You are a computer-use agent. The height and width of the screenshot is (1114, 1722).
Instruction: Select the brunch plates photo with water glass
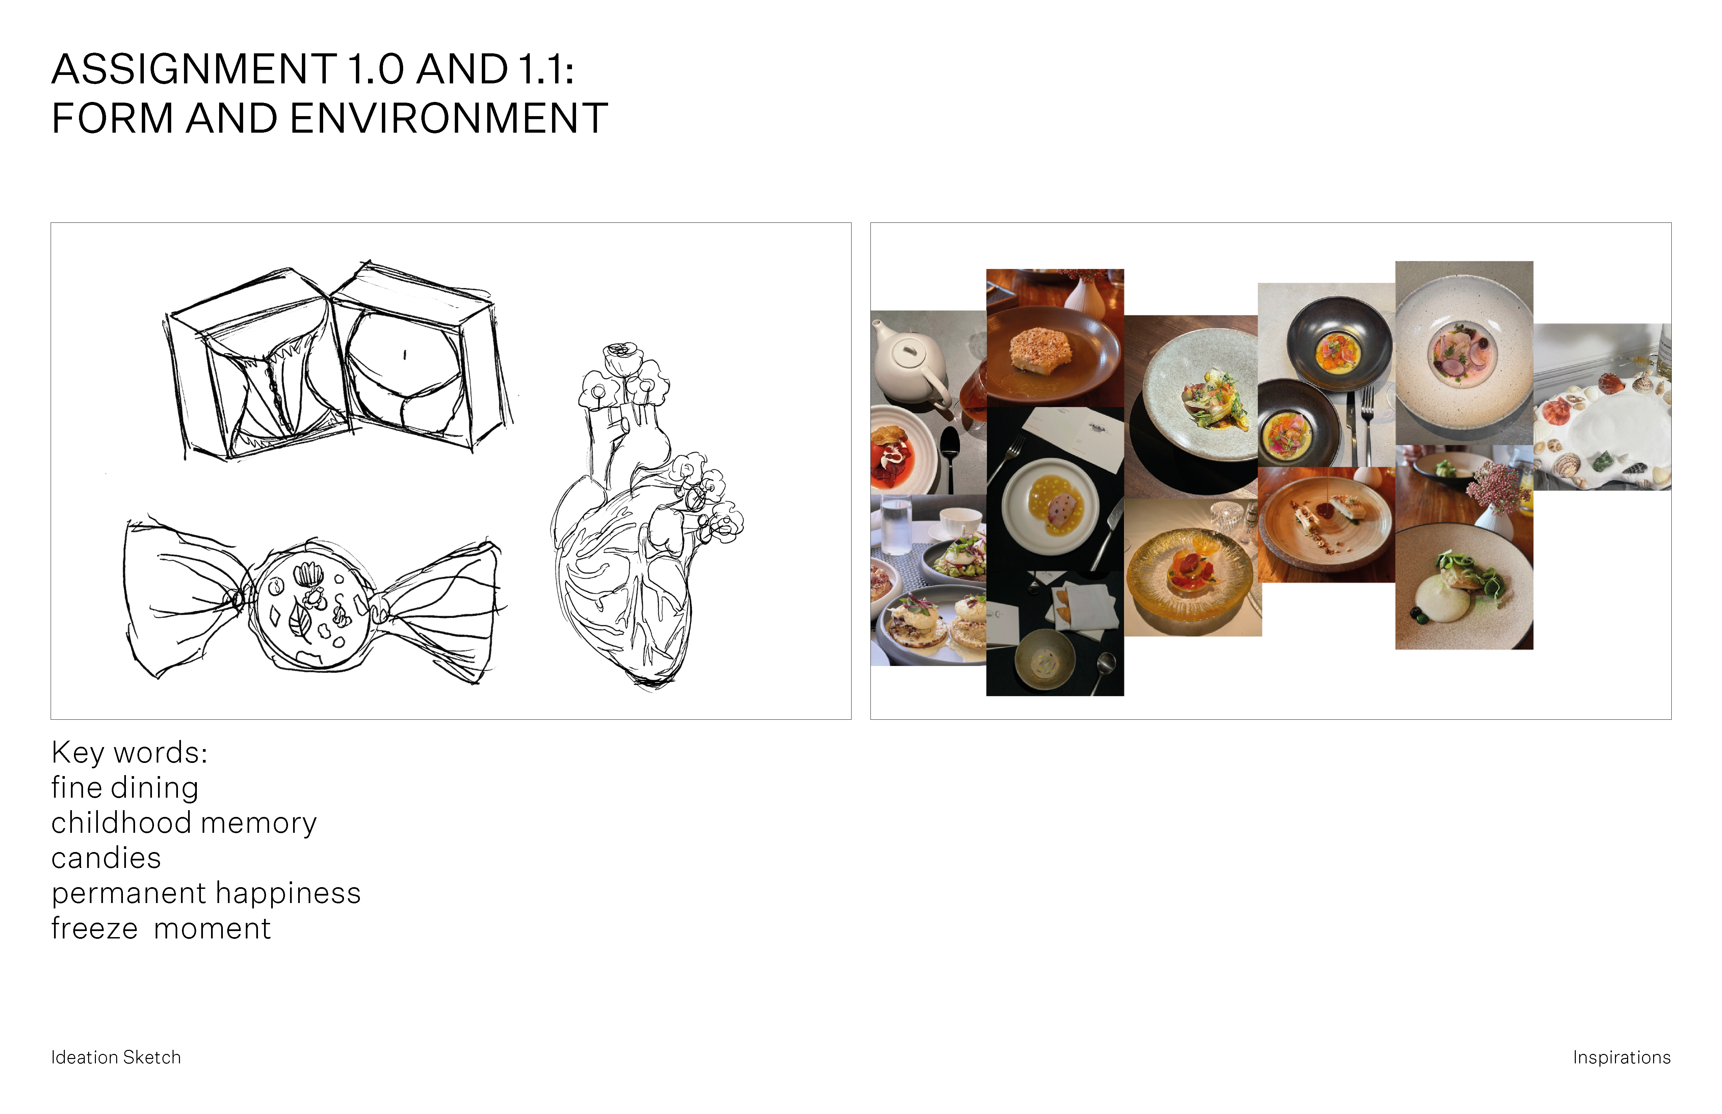(928, 580)
